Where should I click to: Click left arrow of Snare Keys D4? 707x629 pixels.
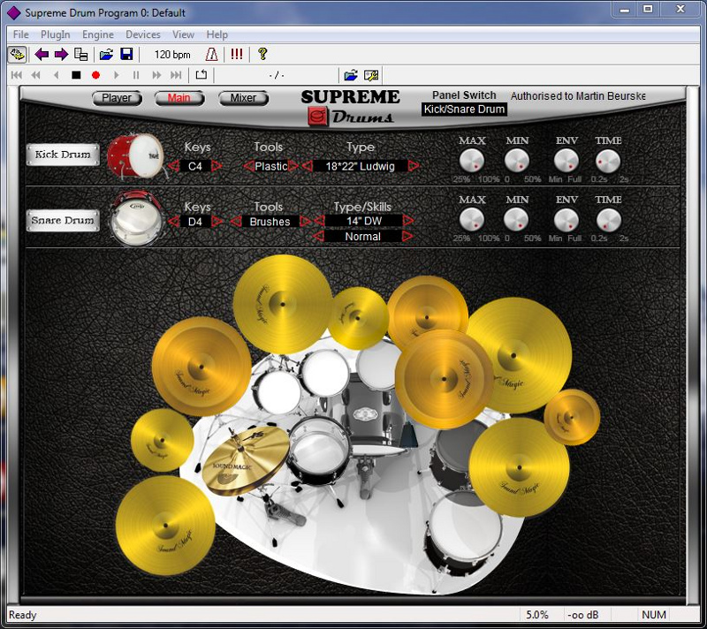click(x=173, y=221)
